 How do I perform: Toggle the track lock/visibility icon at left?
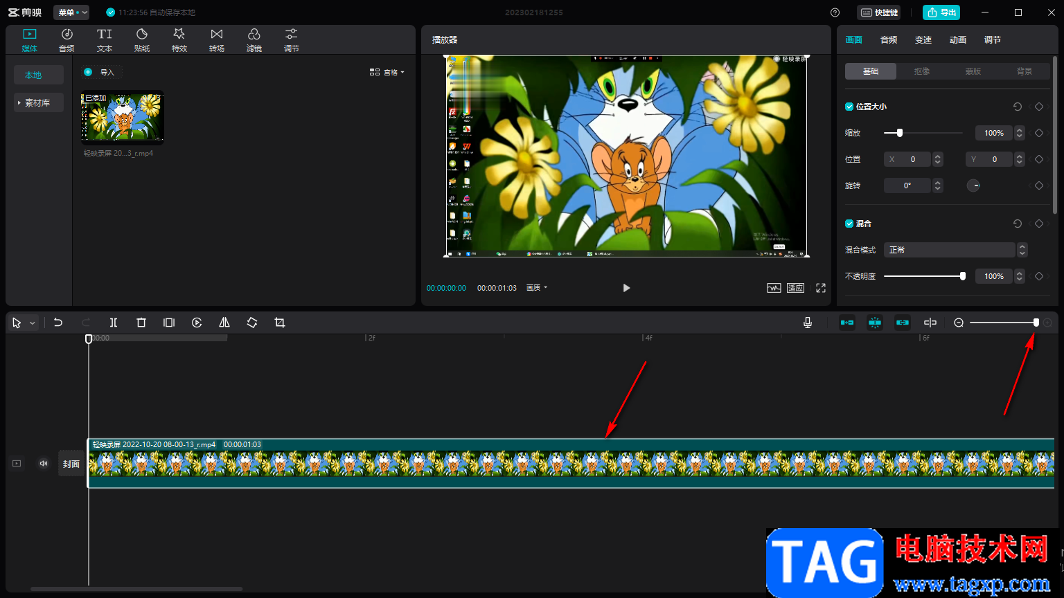tap(17, 464)
